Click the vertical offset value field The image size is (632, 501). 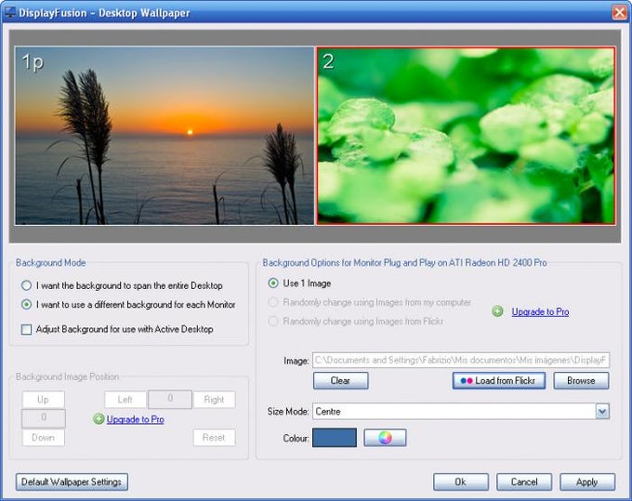coord(44,418)
